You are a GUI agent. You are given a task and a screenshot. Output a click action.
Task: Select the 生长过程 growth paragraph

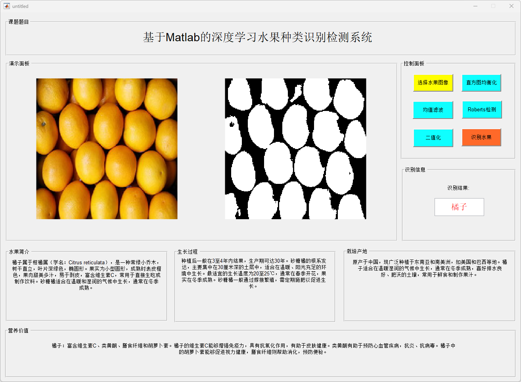tap(254, 273)
